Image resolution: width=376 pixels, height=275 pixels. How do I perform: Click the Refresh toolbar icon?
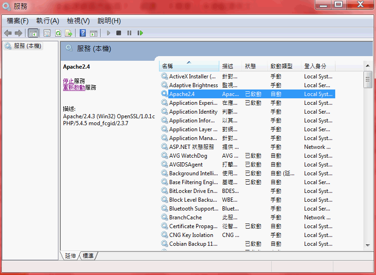[x=58, y=33]
